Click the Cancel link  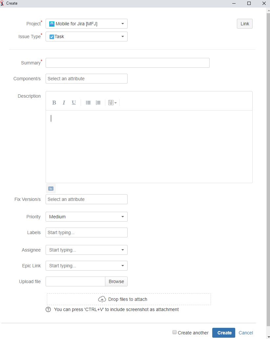coord(246,333)
